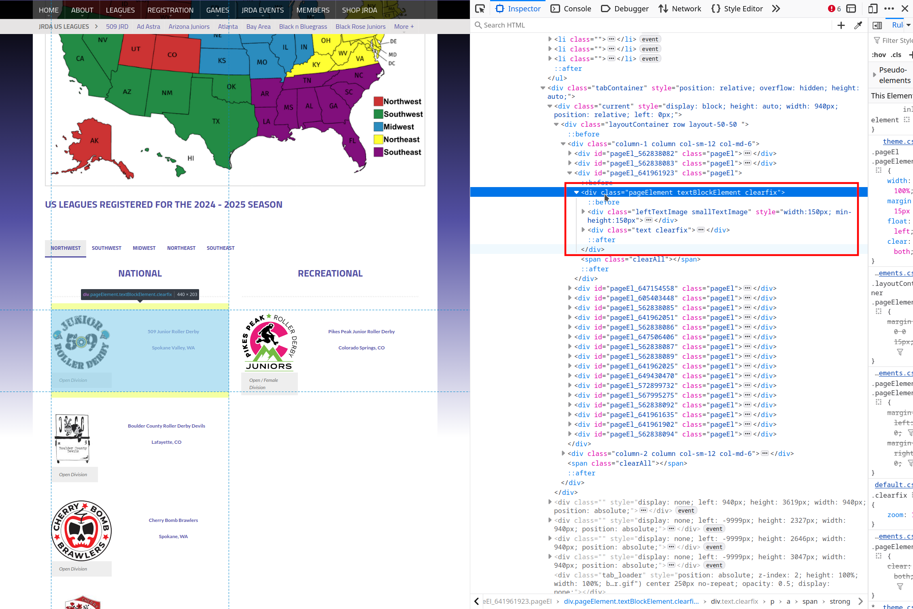Viewport: 913px width, 609px height.
Task: Open the Cherry Bomb Brawlers link
Action: point(173,520)
